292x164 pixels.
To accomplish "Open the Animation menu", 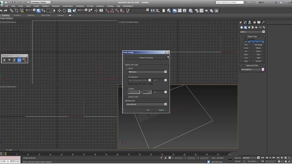I will pyautogui.click(x=56, y=6).
